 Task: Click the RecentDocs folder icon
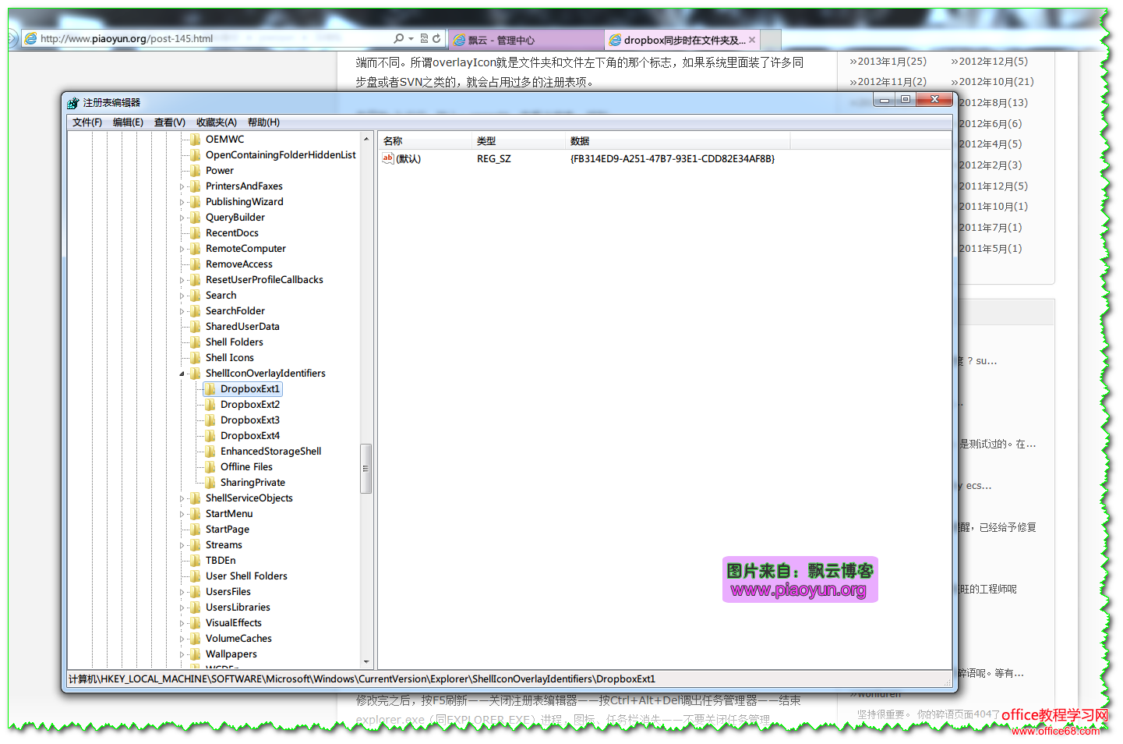[x=196, y=233]
